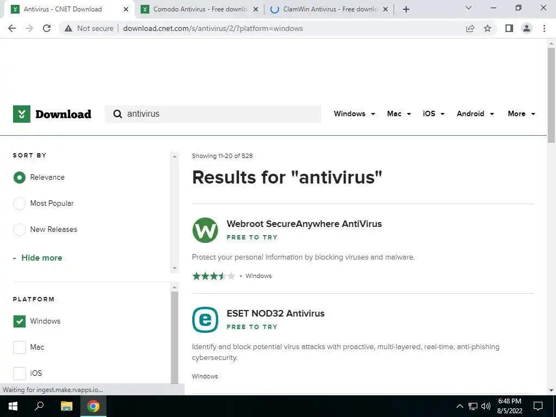
Task: Click page vertical scrollbar thumb
Action: click(551, 95)
